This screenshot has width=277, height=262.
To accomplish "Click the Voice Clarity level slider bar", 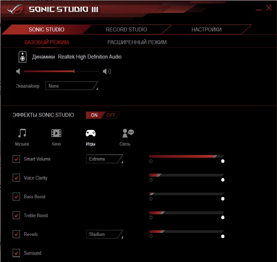I will click(187, 175).
